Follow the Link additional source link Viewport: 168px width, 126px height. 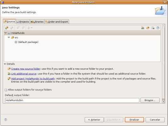[24, 74]
